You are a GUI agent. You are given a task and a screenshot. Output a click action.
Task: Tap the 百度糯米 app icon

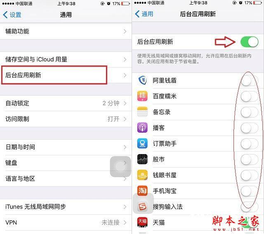coord(142,96)
